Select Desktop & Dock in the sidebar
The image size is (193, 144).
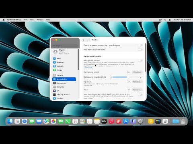tap(64, 94)
